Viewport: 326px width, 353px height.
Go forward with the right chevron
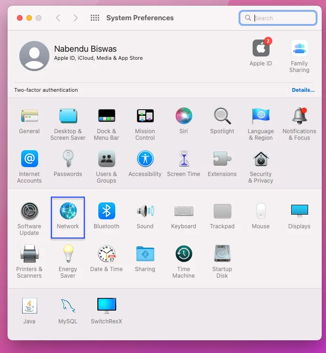click(76, 18)
